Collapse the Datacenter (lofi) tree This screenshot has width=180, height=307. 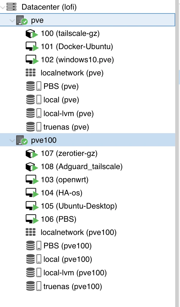(x=3, y=7)
